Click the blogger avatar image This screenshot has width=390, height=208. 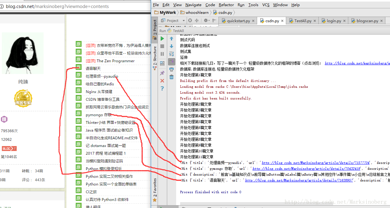point(23,53)
